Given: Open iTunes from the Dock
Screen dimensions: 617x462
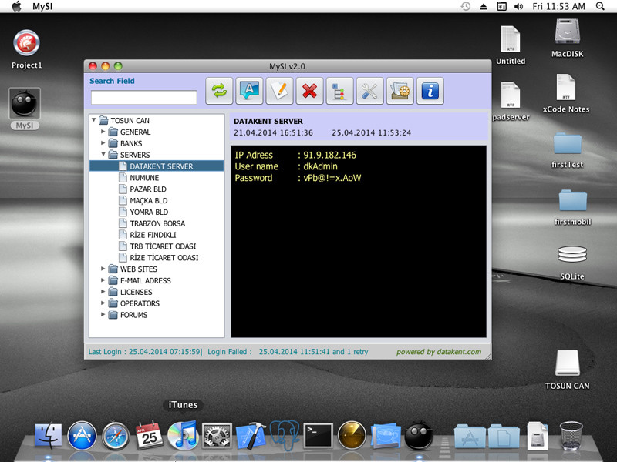Looking at the screenshot, I should point(183,435).
